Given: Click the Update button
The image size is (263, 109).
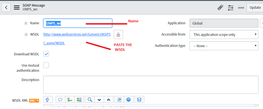Looking at the screenshot, I should [x=255, y=8].
